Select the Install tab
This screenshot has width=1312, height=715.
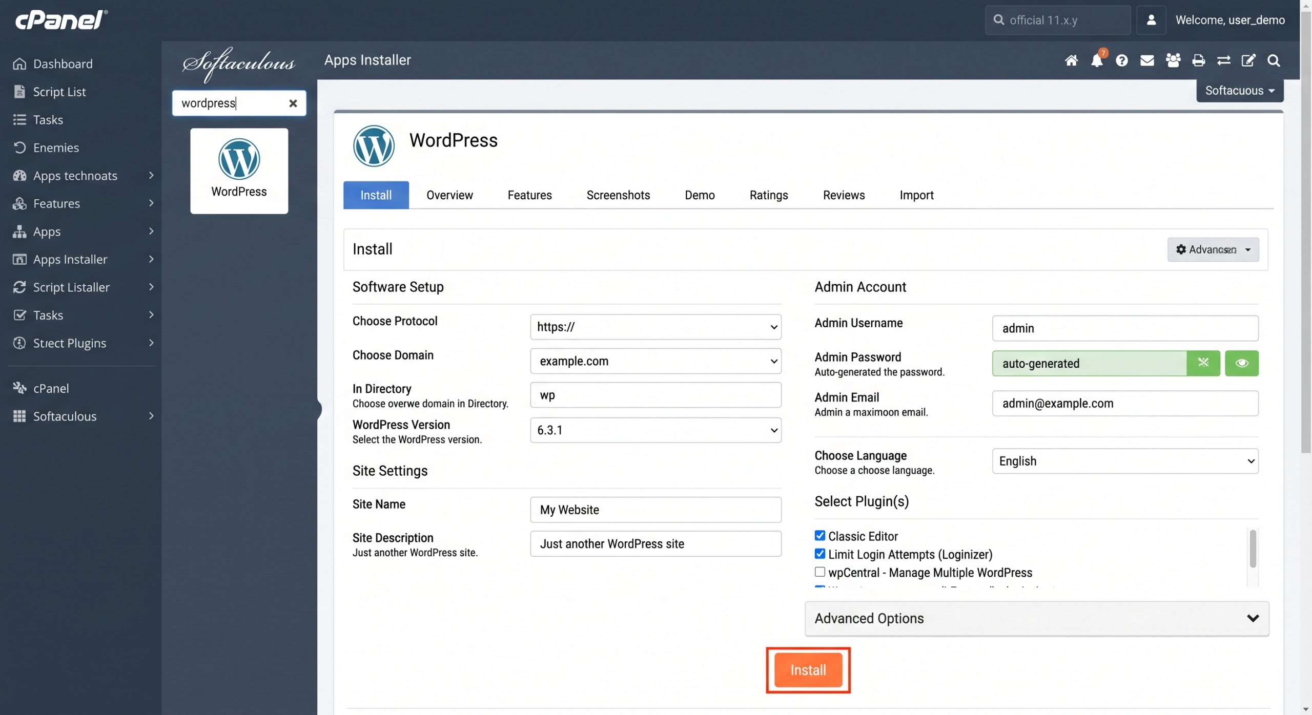pyautogui.click(x=376, y=195)
